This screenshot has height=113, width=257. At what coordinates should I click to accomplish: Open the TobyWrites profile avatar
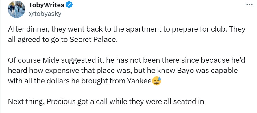pos(16,9)
